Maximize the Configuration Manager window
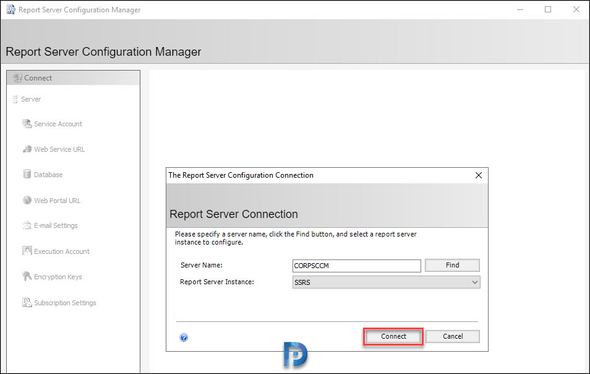 [x=548, y=9]
